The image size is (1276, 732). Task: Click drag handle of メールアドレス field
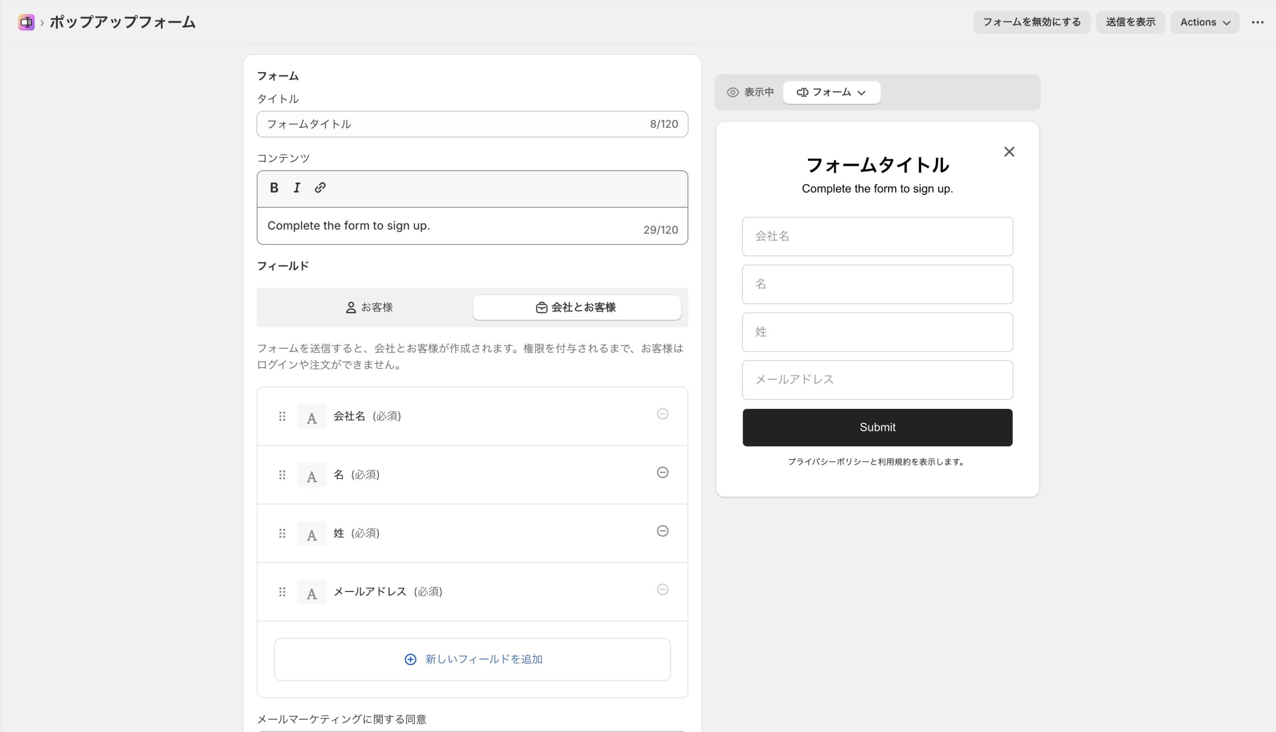pyautogui.click(x=282, y=592)
